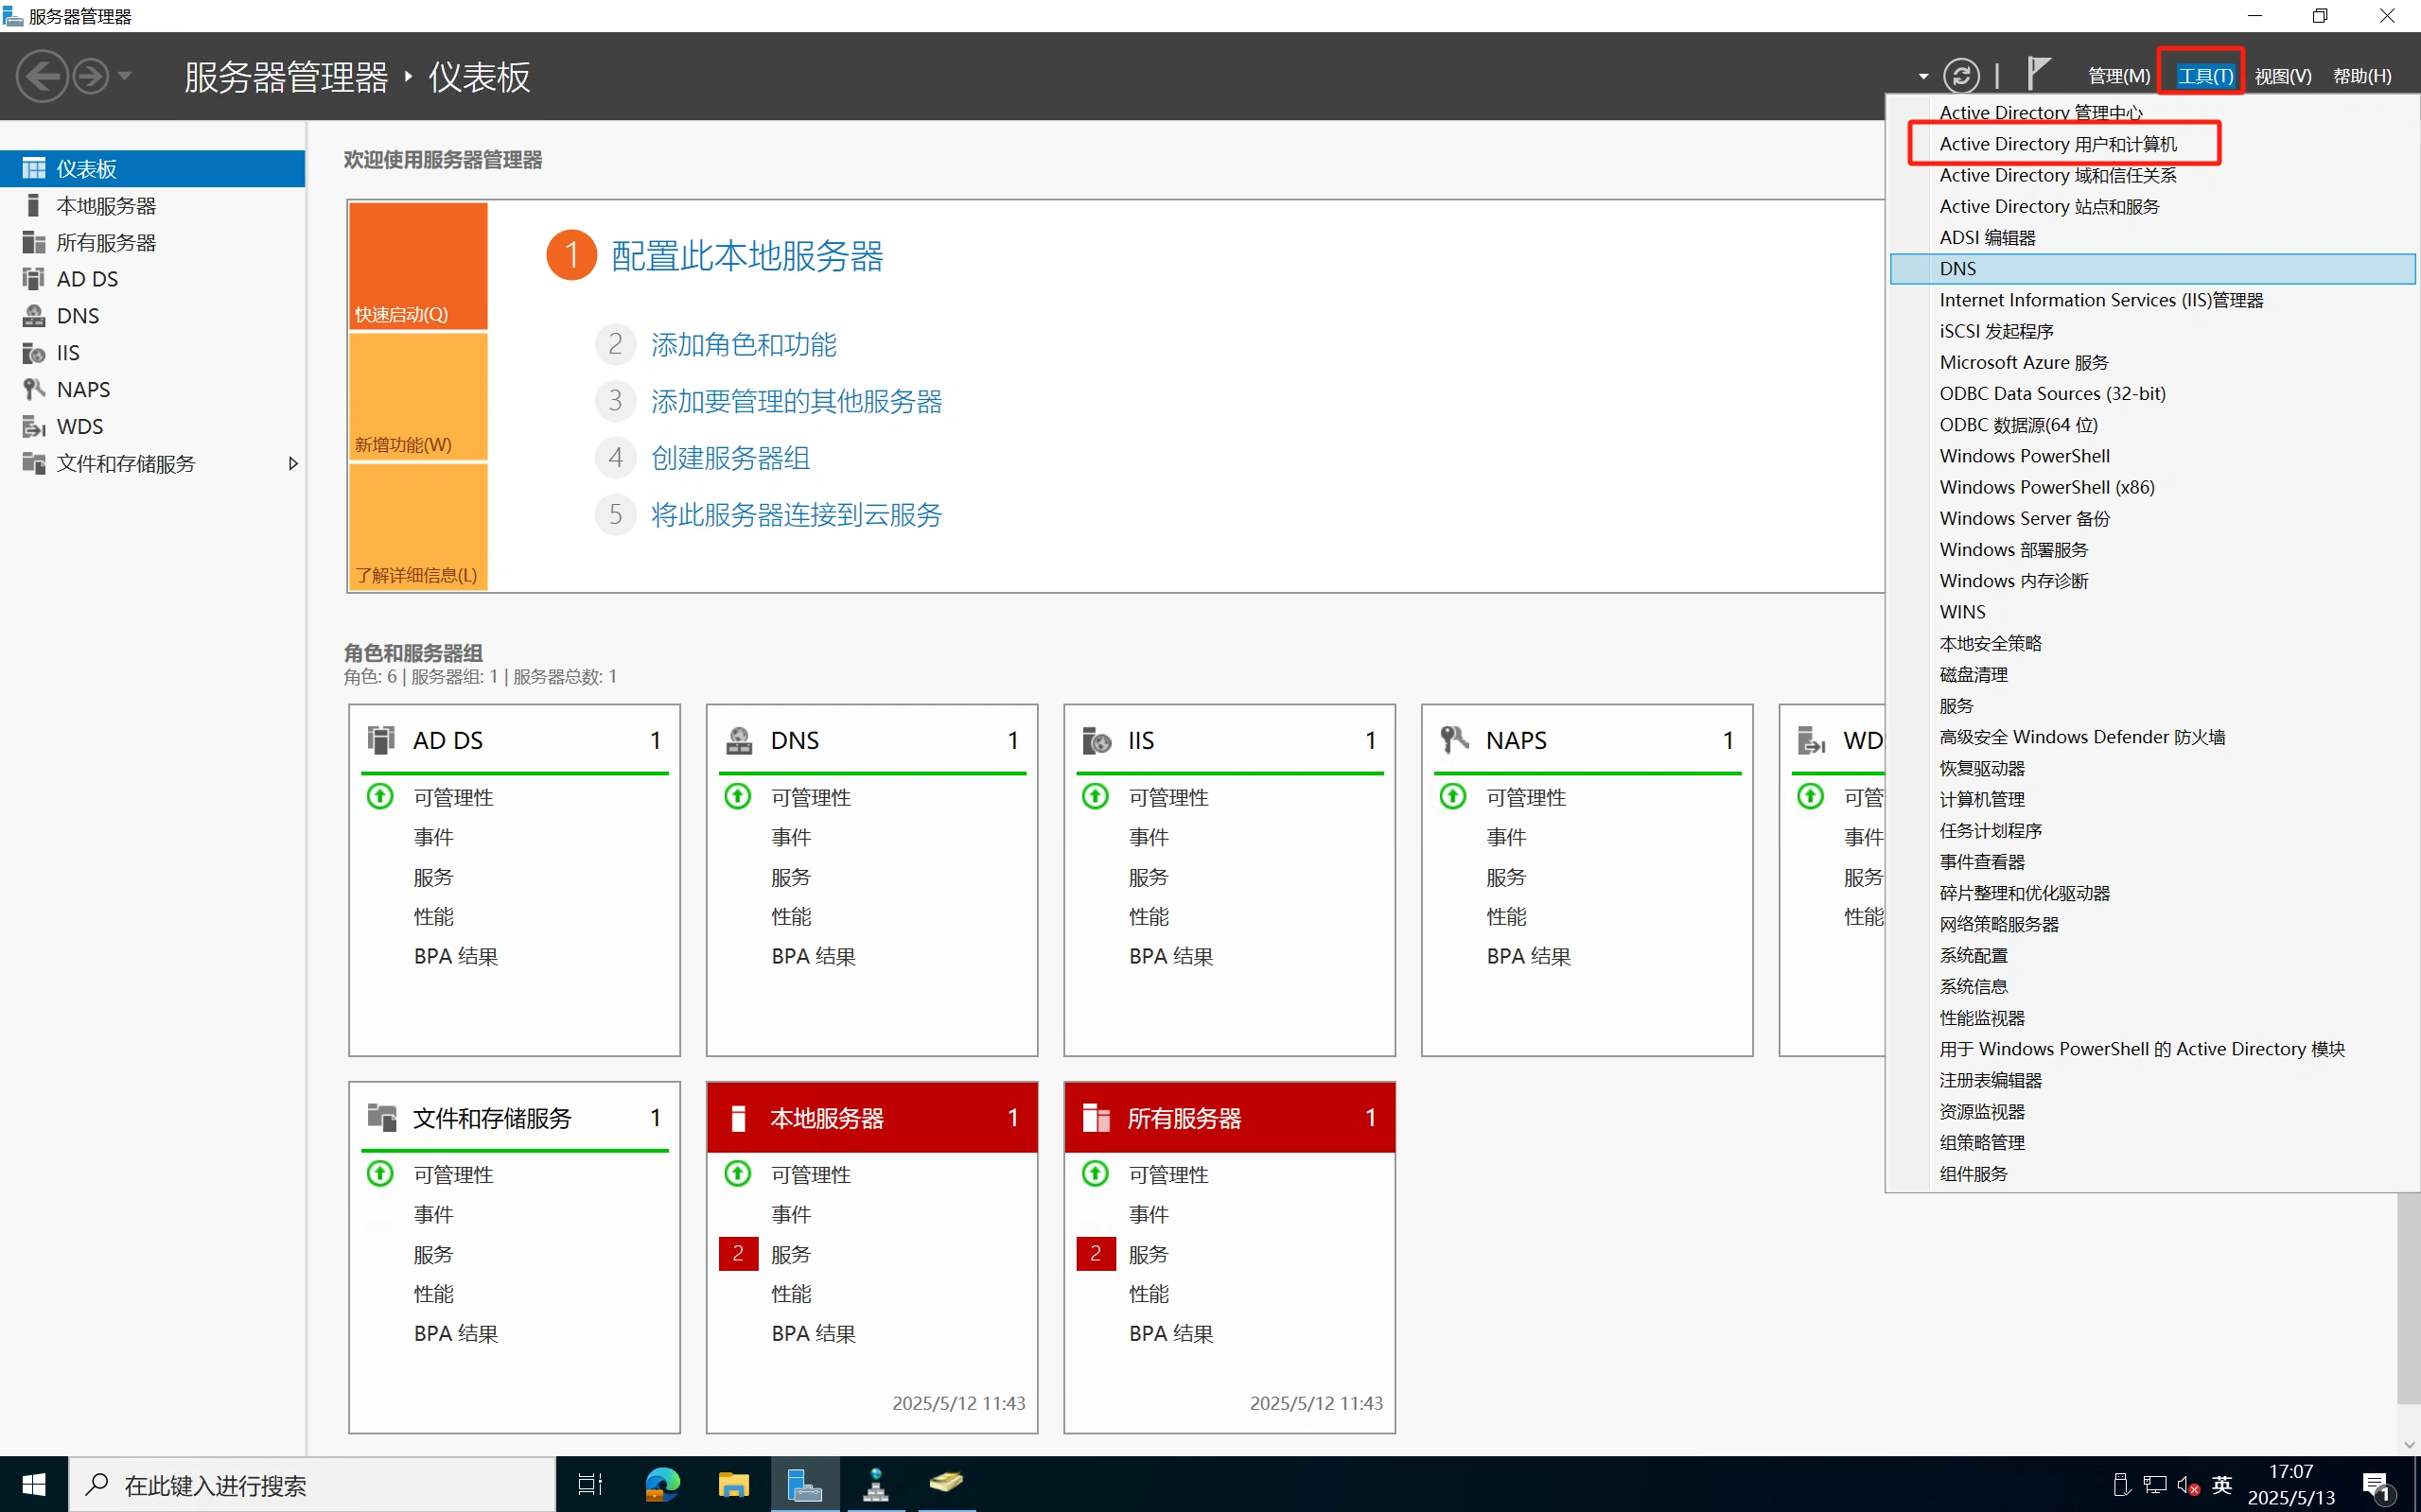Viewport: 2421px width, 1512px height.
Task: Open 事件 in the NAPS tile
Action: pyautogui.click(x=1505, y=837)
